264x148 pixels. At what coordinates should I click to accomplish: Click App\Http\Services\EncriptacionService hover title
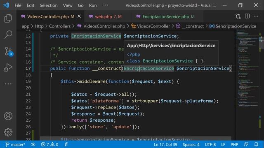point(171,46)
